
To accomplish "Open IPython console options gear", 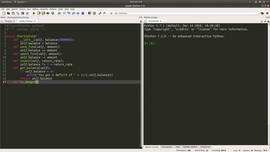I will click(x=268, y=22).
